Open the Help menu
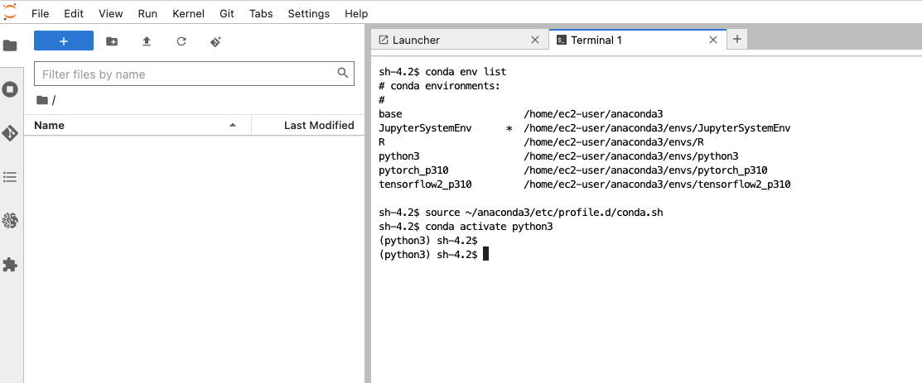 356,13
